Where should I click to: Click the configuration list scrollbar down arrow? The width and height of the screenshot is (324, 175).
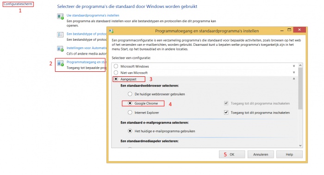[x=300, y=145]
